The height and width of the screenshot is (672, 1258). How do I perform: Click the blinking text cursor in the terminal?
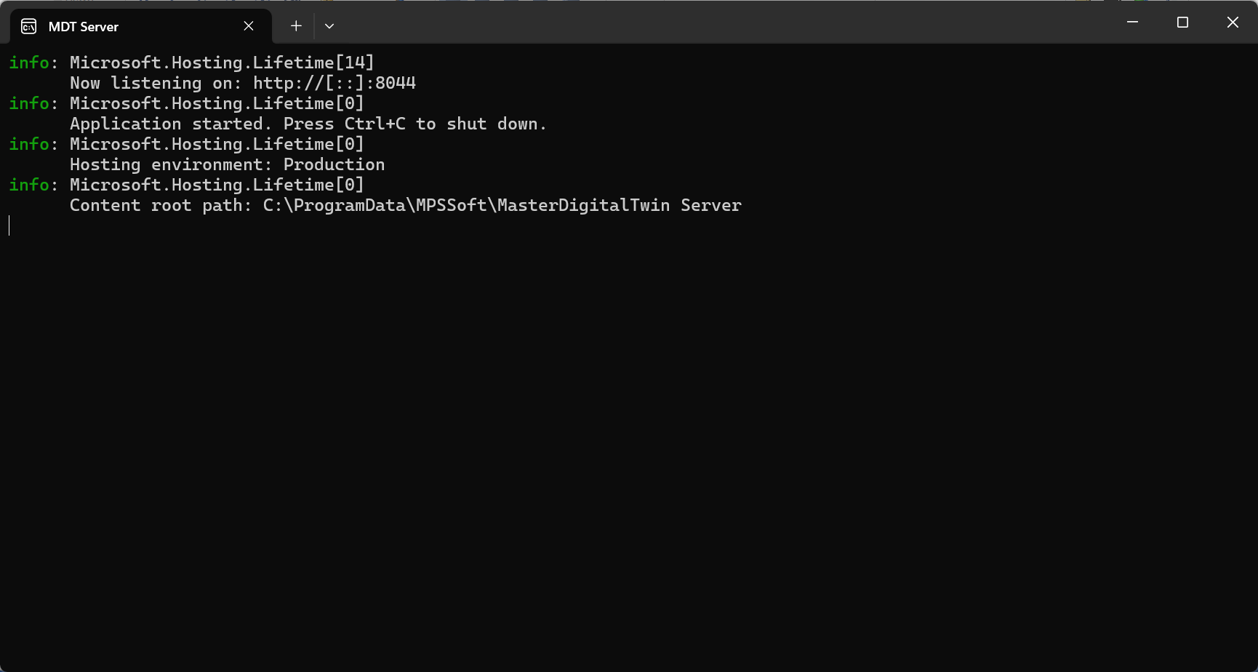pos(9,226)
